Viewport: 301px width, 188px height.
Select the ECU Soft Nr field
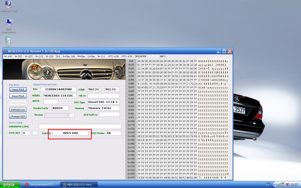click(x=109, y=115)
